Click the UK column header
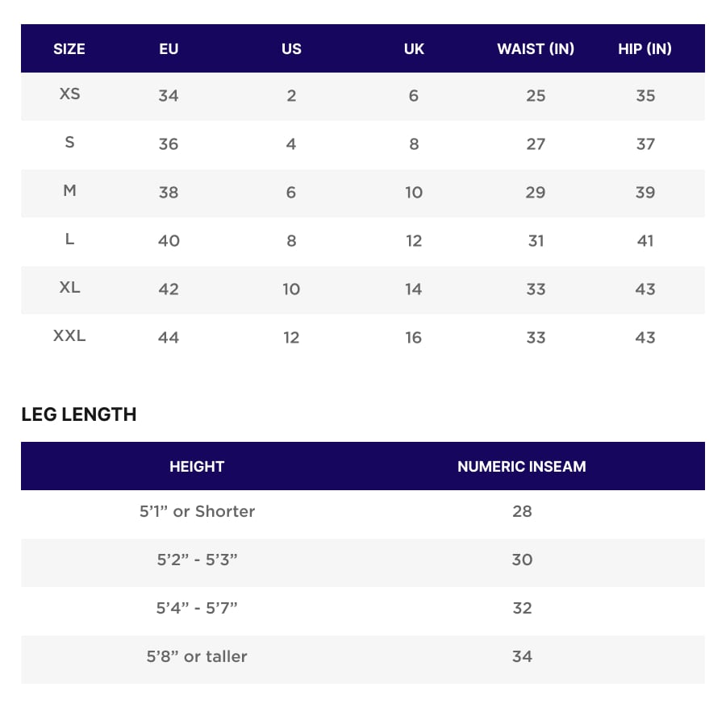This screenshot has height=720, width=726. 414,48
